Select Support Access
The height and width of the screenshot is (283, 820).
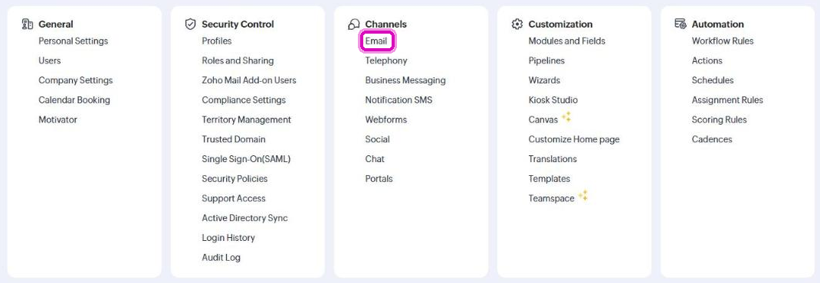coord(234,198)
